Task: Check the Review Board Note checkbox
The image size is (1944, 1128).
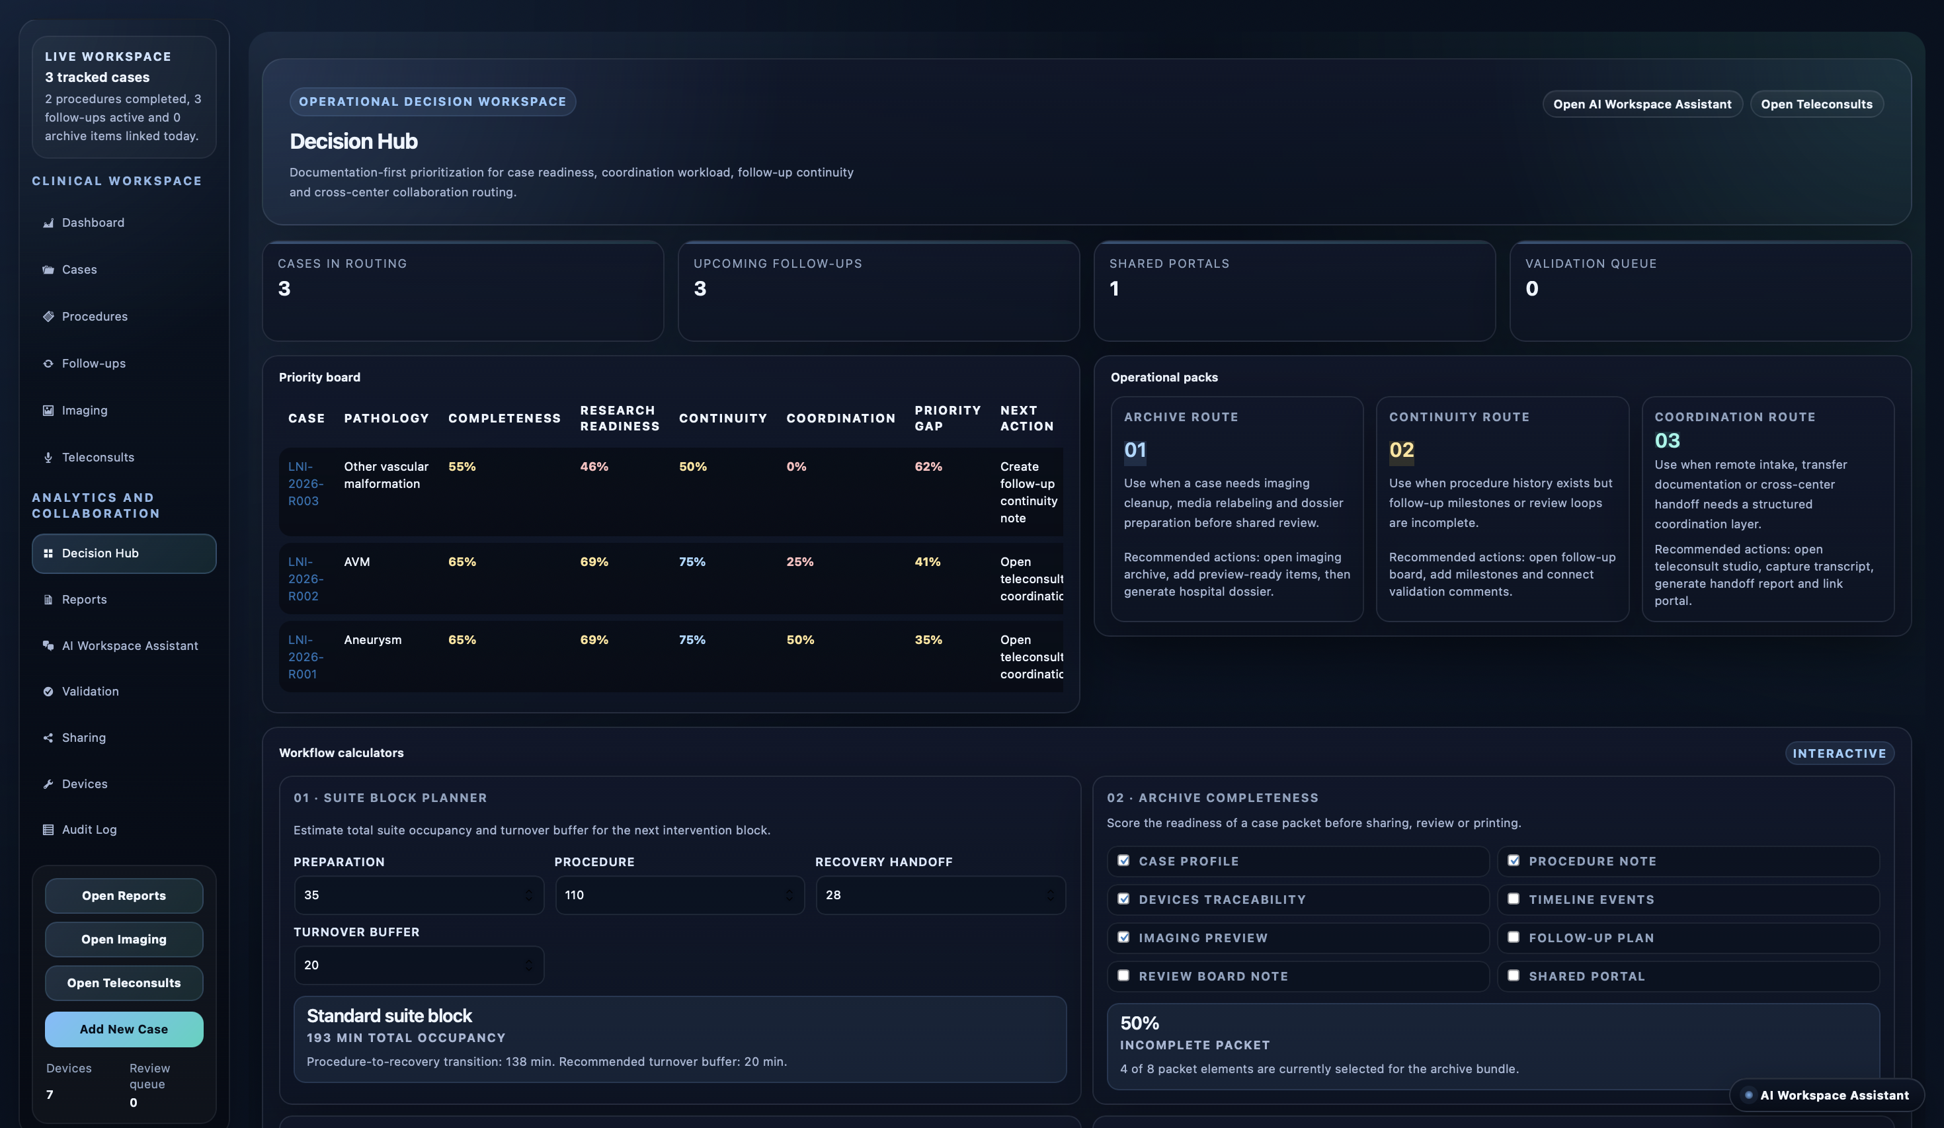Action: tap(1123, 976)
